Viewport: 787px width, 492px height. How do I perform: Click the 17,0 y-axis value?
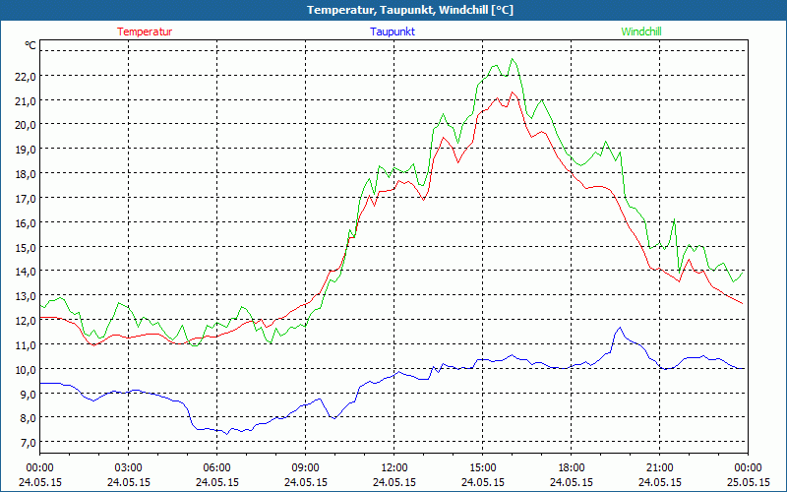pos(27,199)
